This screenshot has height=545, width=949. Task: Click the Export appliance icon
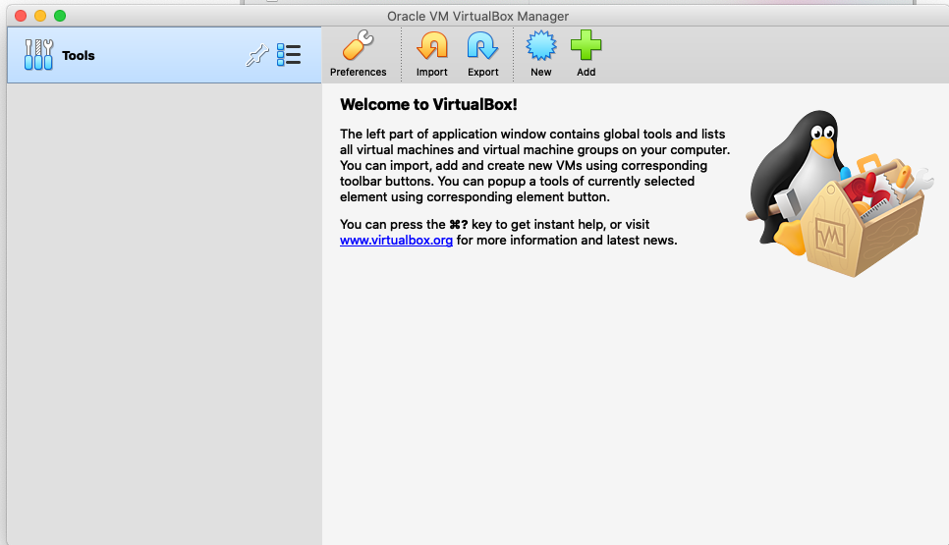pyautogui.click(x=482, y=46)
